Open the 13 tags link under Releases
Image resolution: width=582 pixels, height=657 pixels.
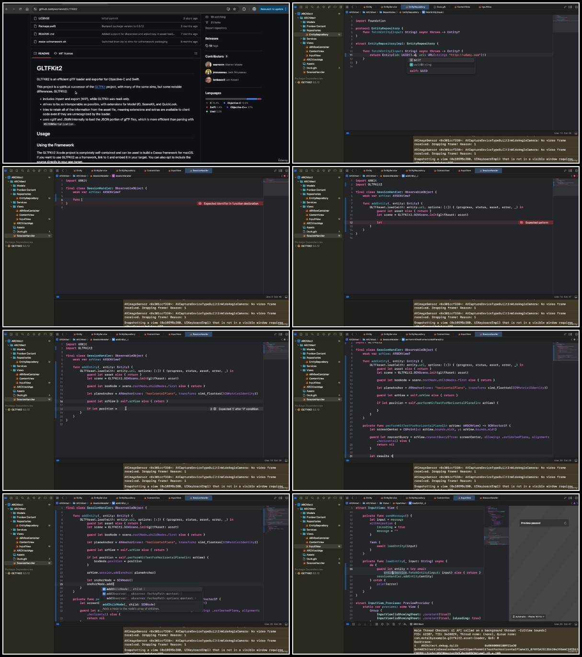212,46
